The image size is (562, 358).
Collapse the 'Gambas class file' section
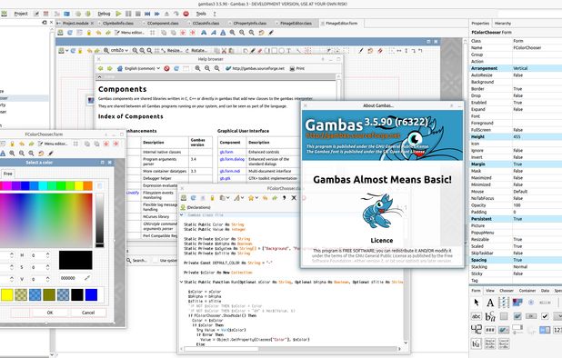182,214
